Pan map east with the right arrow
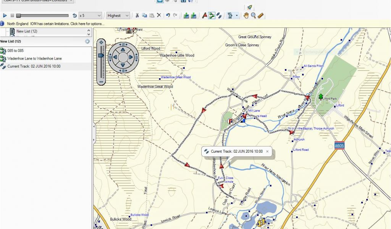 tap(131, 57)
